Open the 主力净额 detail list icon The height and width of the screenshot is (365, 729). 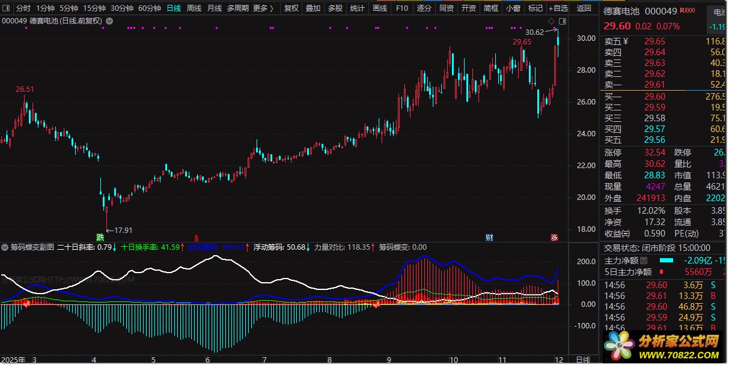[x=644, y=261]
